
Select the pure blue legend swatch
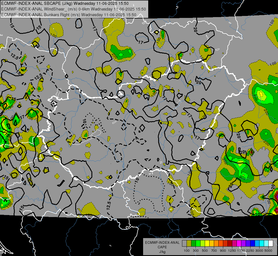[x=253, y=243]
